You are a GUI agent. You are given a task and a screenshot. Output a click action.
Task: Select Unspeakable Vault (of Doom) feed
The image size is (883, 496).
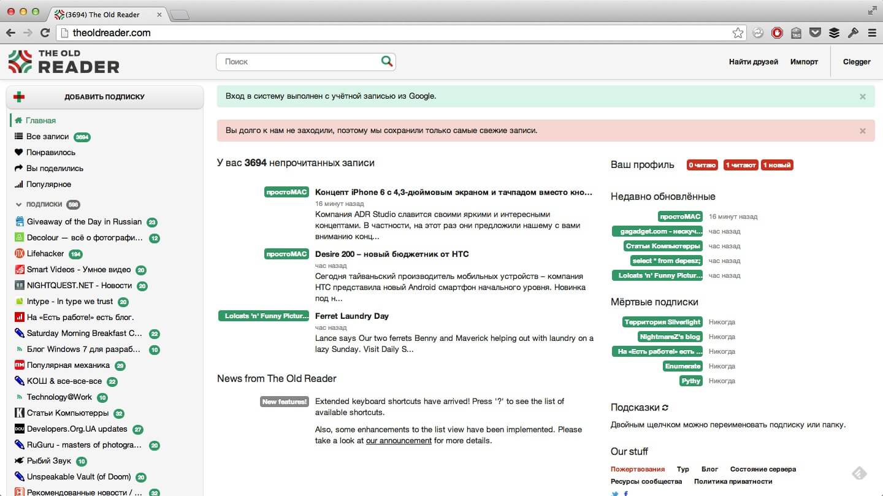click(80, 477)
